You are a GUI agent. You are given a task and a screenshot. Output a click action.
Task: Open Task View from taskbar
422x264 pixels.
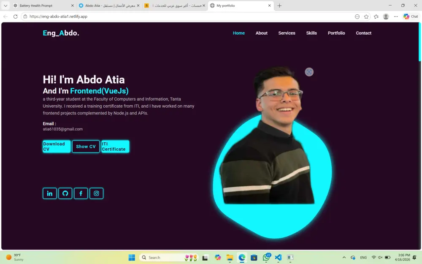[205, 258]
